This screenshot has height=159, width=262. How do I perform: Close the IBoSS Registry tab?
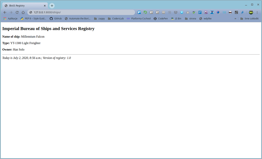point(45,6)
